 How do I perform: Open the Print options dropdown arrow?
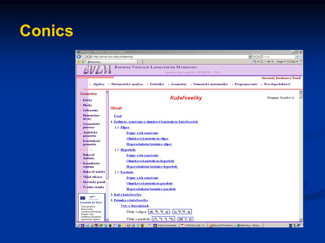pos(272,61)
